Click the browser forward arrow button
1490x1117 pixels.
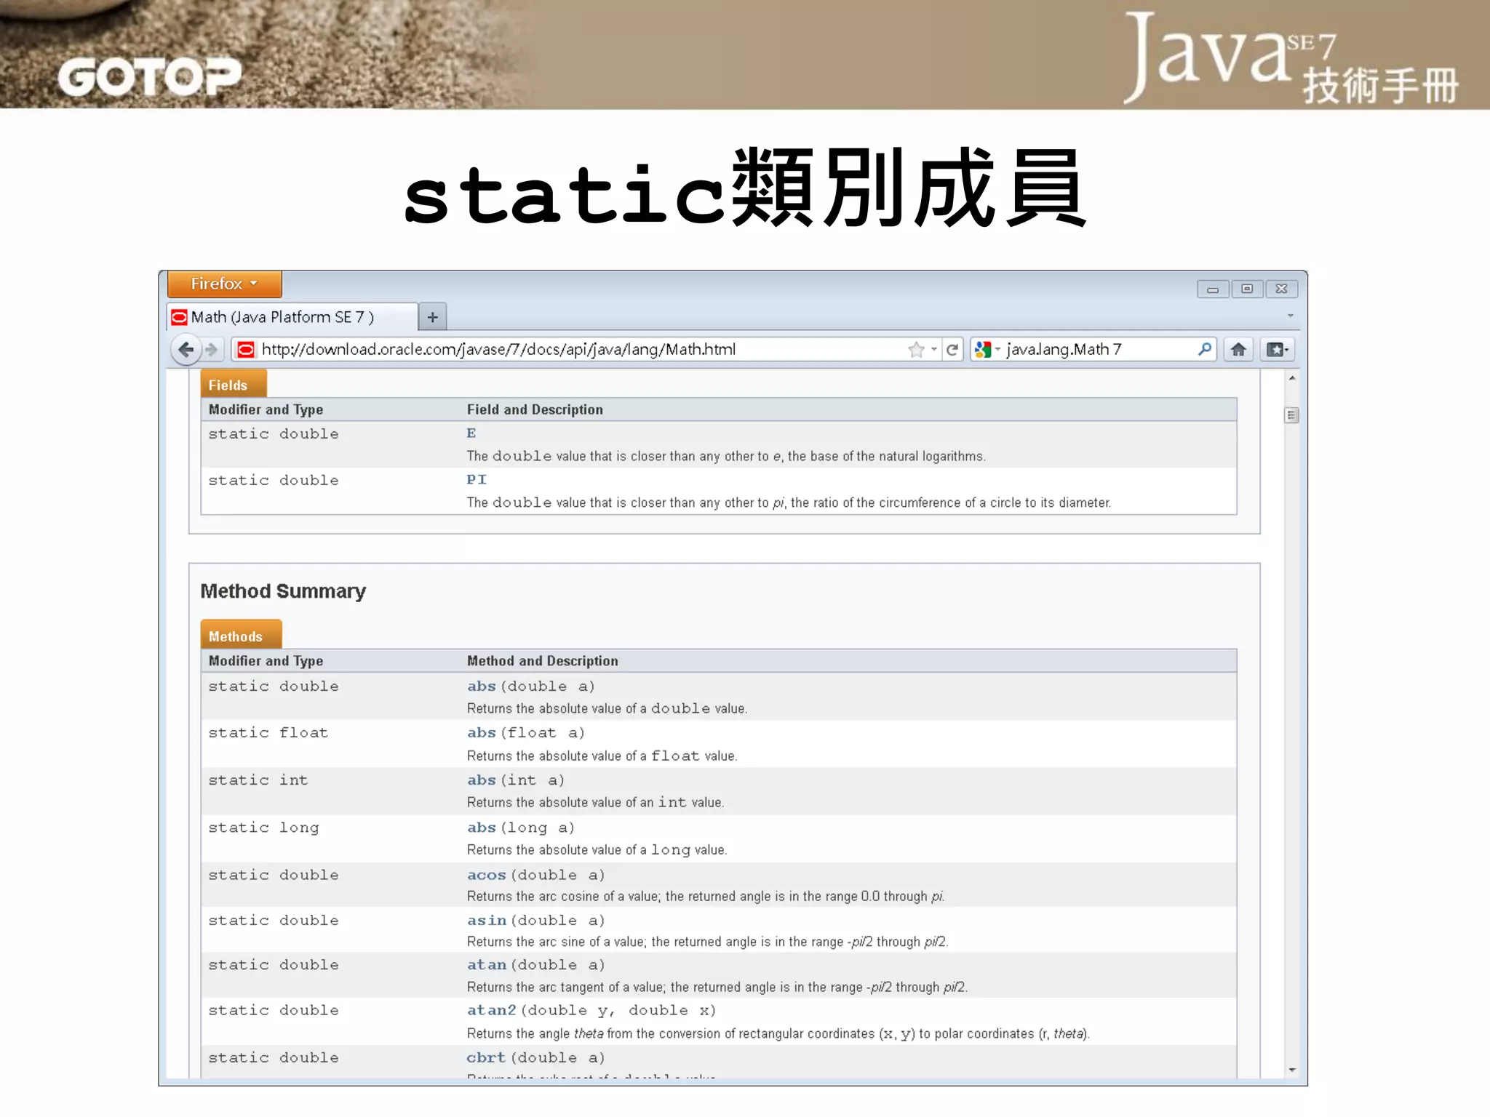coord(212,350)
